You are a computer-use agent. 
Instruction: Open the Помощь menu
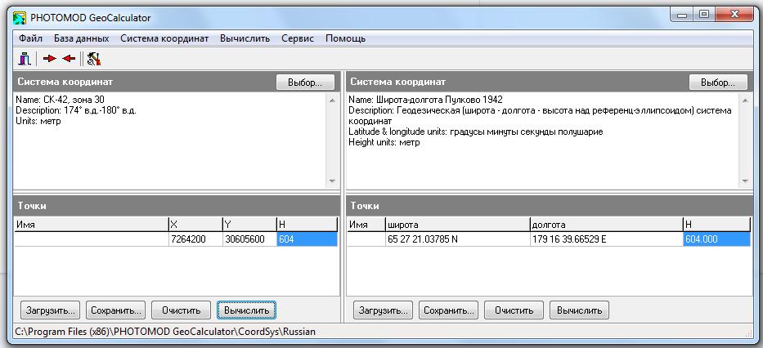coord(345,38)
